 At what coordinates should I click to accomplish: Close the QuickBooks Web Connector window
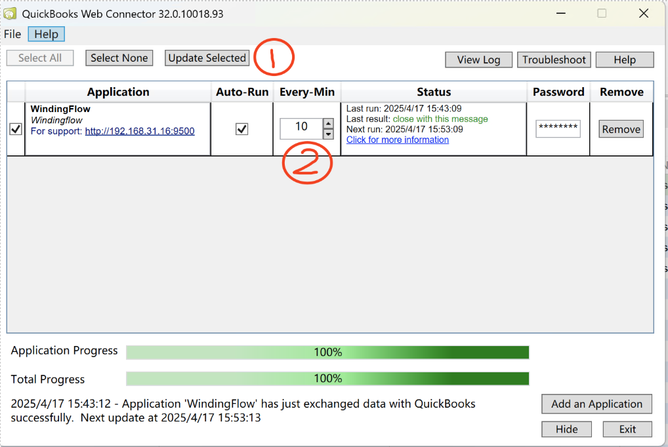point(644,14)
